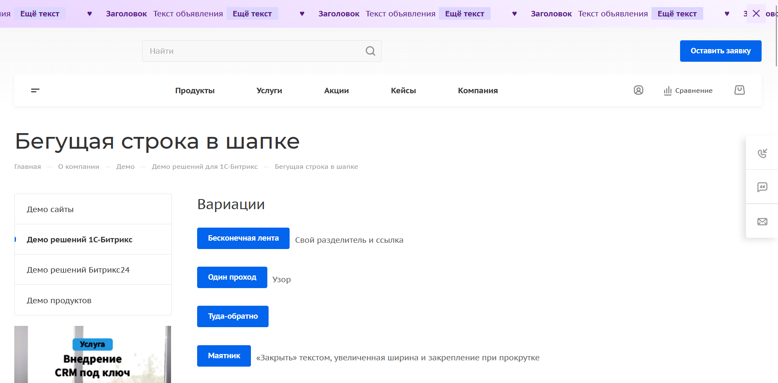
Task: Select Демо решений 1С-Битрикс in sidebar
Action: point(93,239)
